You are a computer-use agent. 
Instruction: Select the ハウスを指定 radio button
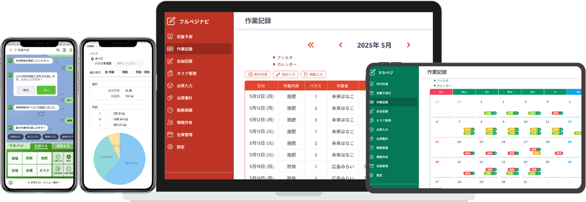[x=92, y=64]
